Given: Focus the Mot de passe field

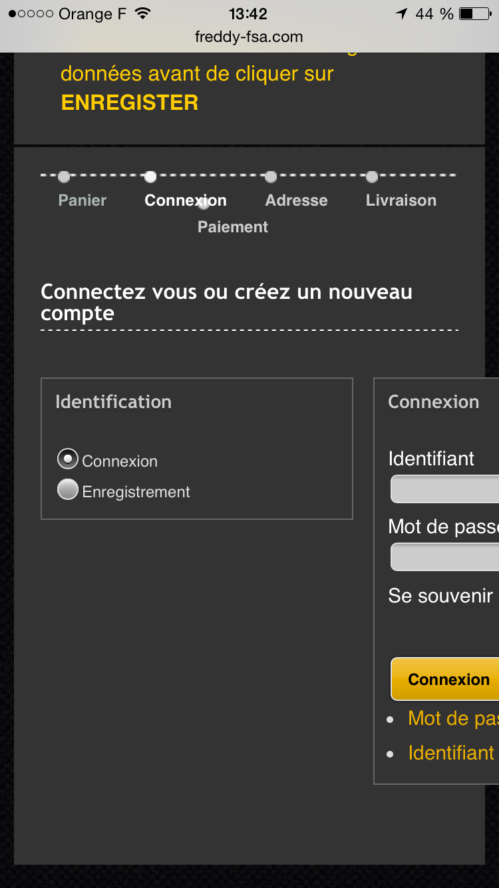Looking at the screenshot, I should (x=444, y=557).
